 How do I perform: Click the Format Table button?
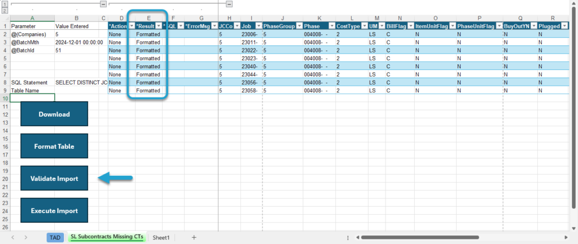pos(54,146)
